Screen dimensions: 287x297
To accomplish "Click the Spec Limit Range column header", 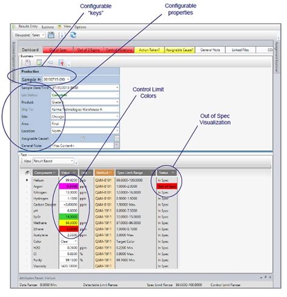I will tap(136, 173).
